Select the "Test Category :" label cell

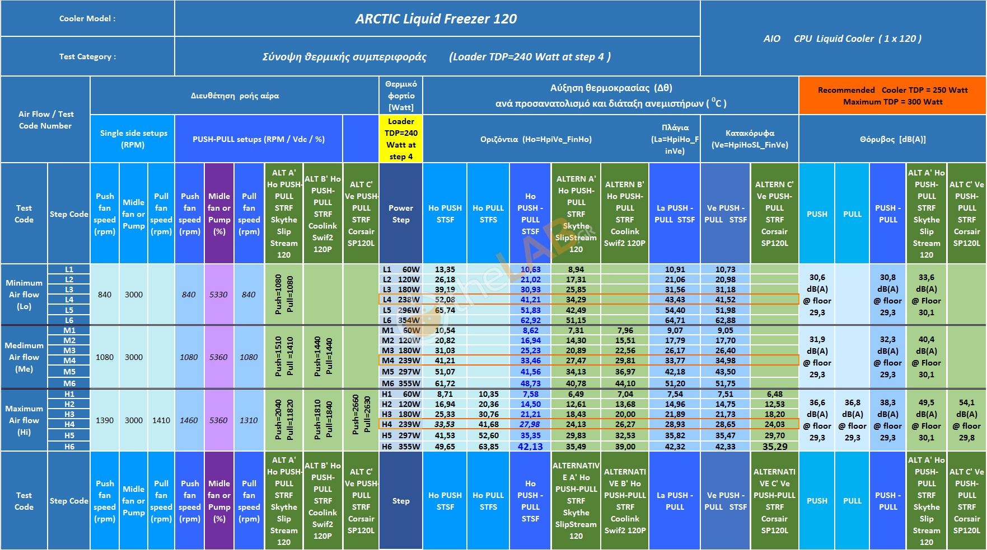tap(87, 56)
